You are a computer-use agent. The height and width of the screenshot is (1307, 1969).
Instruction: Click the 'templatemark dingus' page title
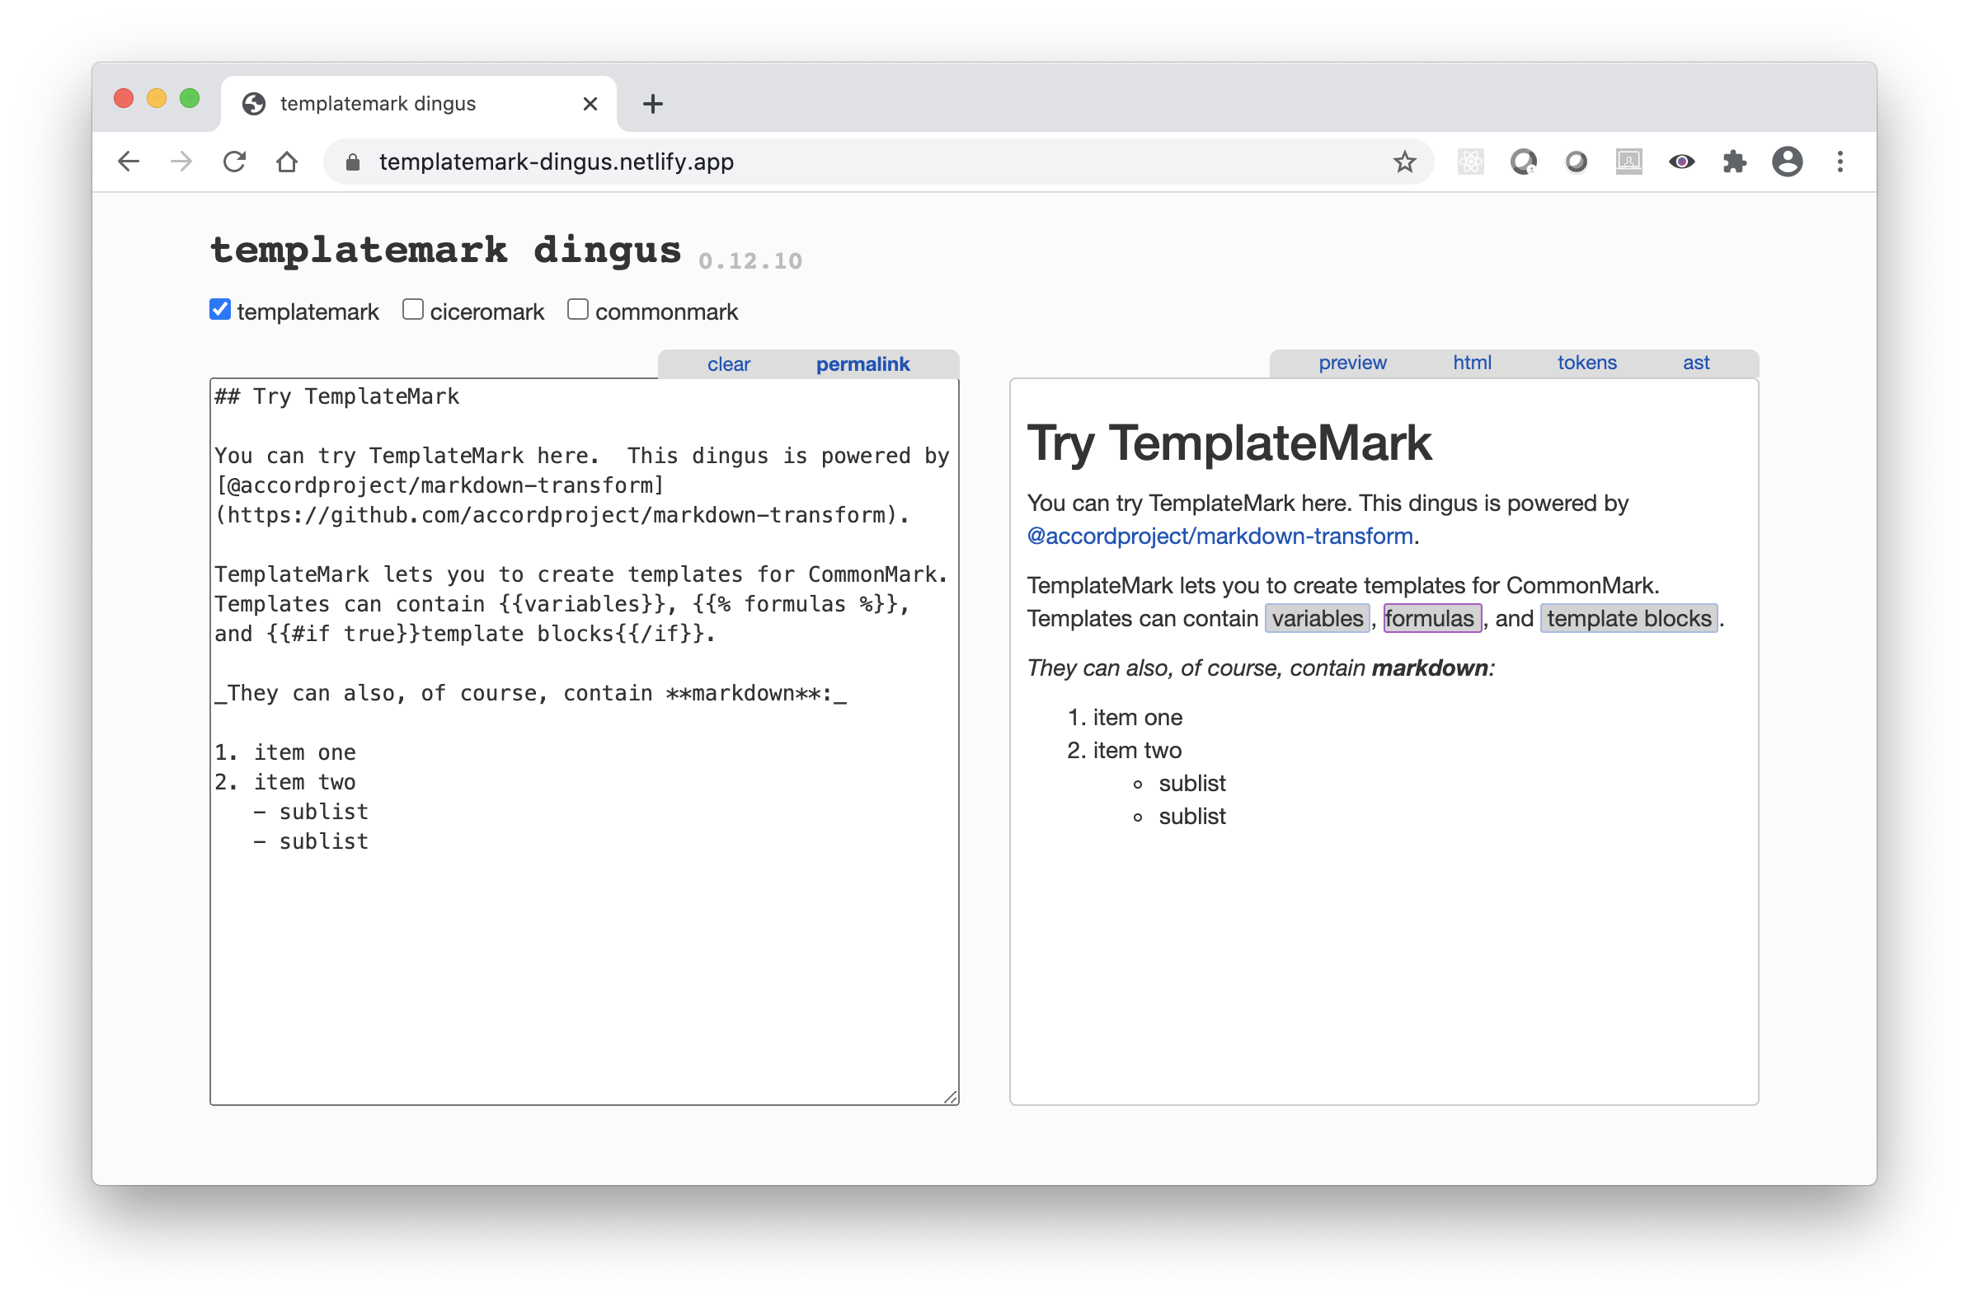point(445,250)
